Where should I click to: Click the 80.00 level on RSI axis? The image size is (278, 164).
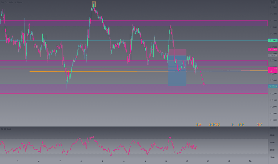coord(272,135)
